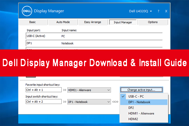The image size is (189, 126).
Task: Go to the Options tab
Action: [x=153, y=22]
